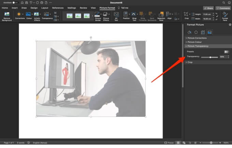Open the Crop tool dropdown arrow
The width and height of the screenshot is (232, 148).
click(x=190, y=14)
